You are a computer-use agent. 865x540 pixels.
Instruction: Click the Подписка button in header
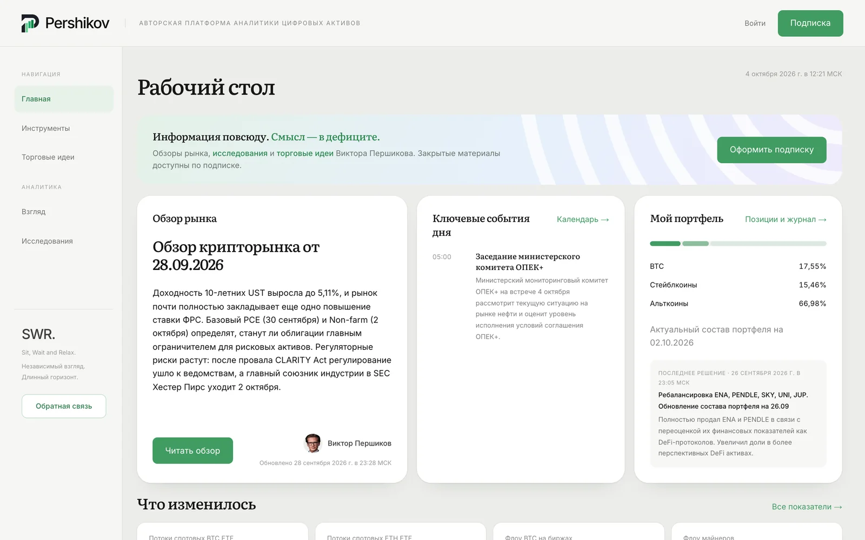point(810,23)
